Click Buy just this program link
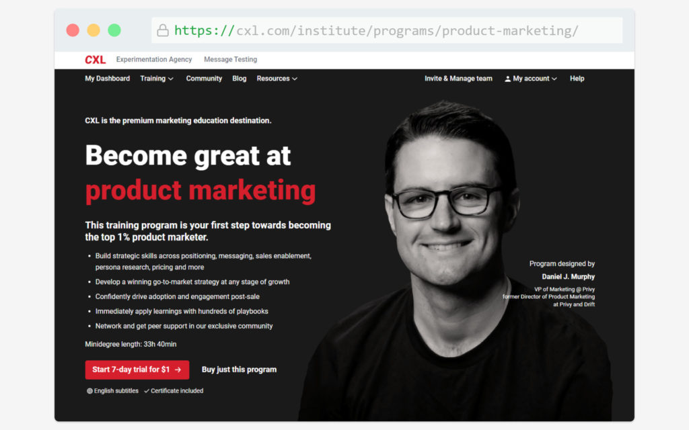Viewport: 689px width, 430px height. pyautogui.click(x=239, y=370)
